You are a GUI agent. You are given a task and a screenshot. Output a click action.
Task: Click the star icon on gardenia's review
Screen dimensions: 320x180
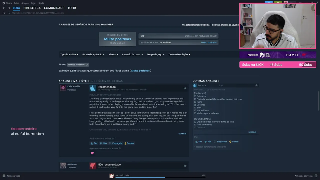coord(185,166)
